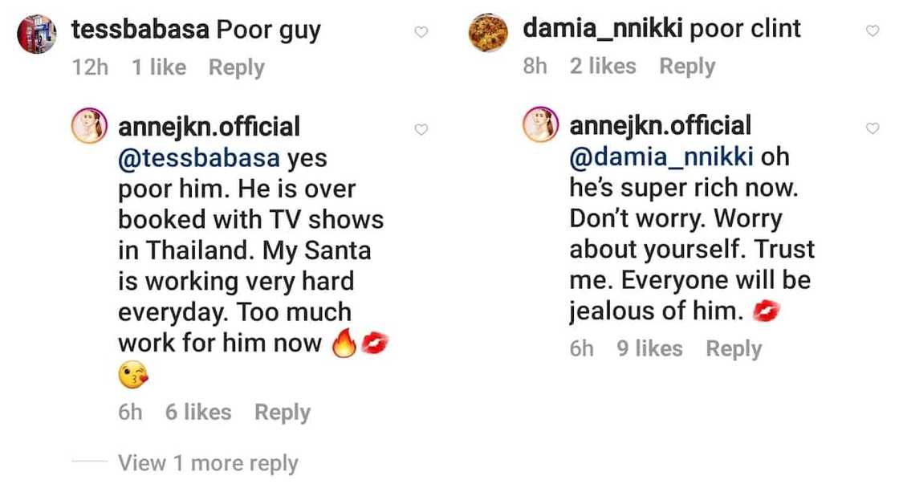Click annejkn.official's avatar on the left reply
Screen dimensions: 899x492
point(90,126)
